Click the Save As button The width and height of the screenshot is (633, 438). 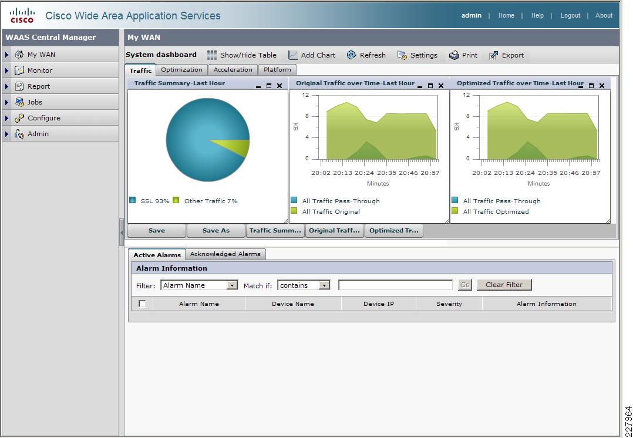216,231
